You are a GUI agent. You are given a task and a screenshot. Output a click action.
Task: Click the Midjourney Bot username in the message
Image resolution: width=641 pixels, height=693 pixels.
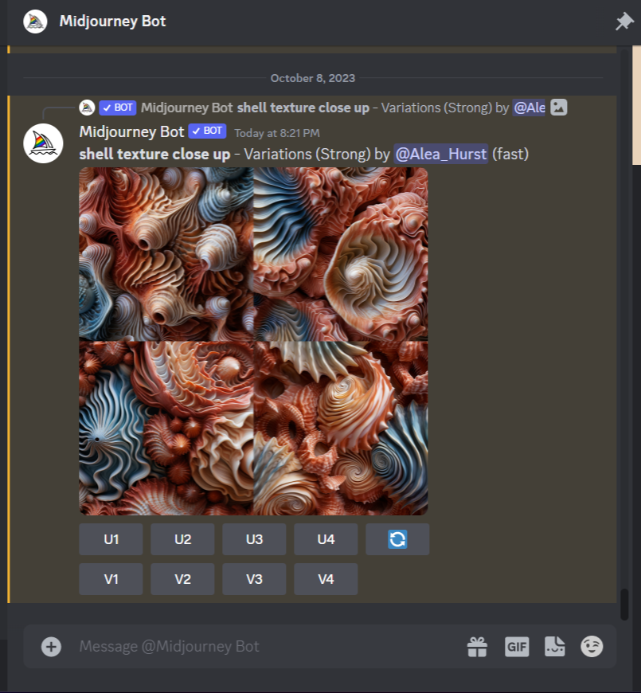point(131,131)
